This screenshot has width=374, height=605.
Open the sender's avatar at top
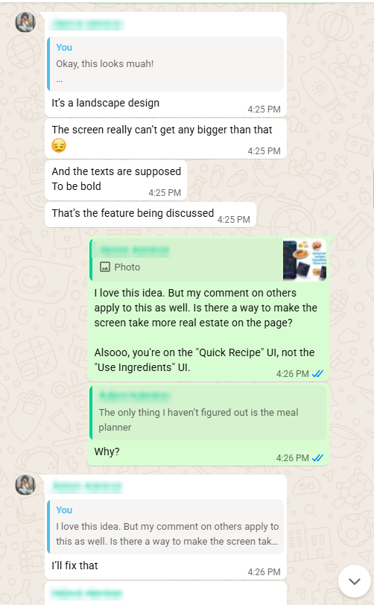pyautogui.click(x=25, y=22)
